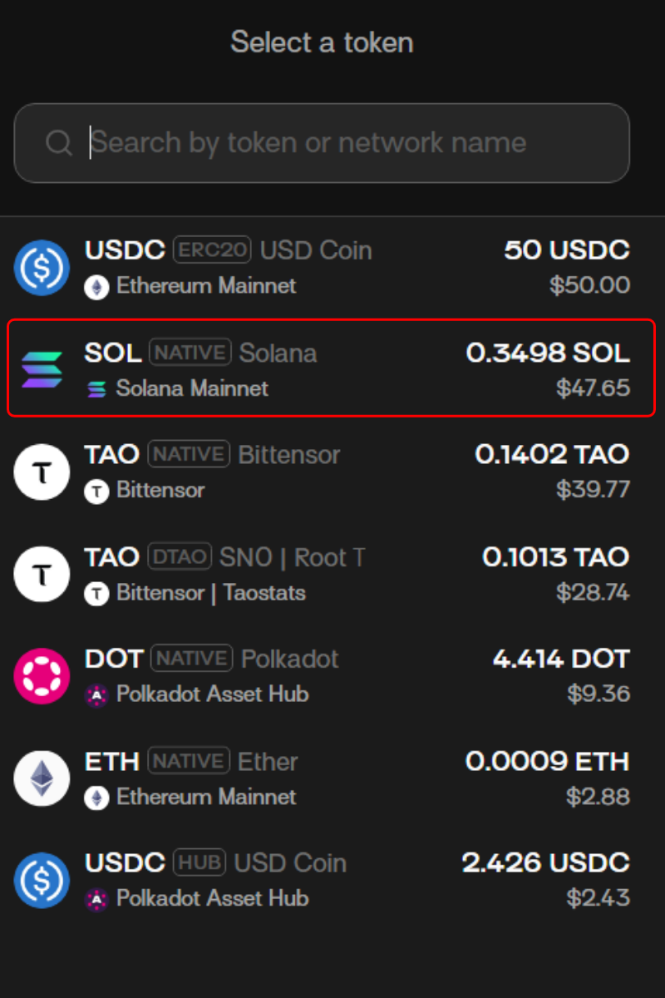Click small Solana Mainnet network icon
This screenshot has height=998, width=665.
coord(97,388)
